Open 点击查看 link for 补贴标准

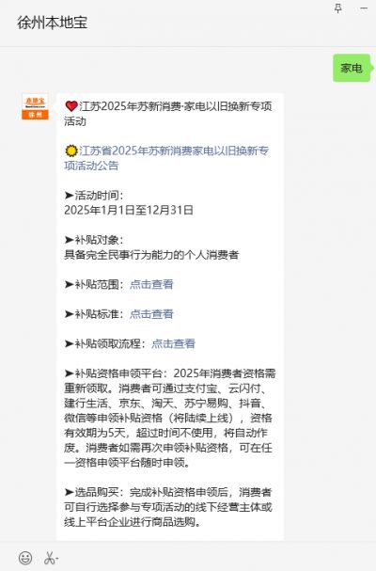click(151, 313)
